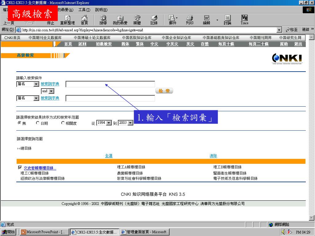Viewport: 315px width, 236px height.
Task: Click the Start (開始) button
Action: coord(8,232)
